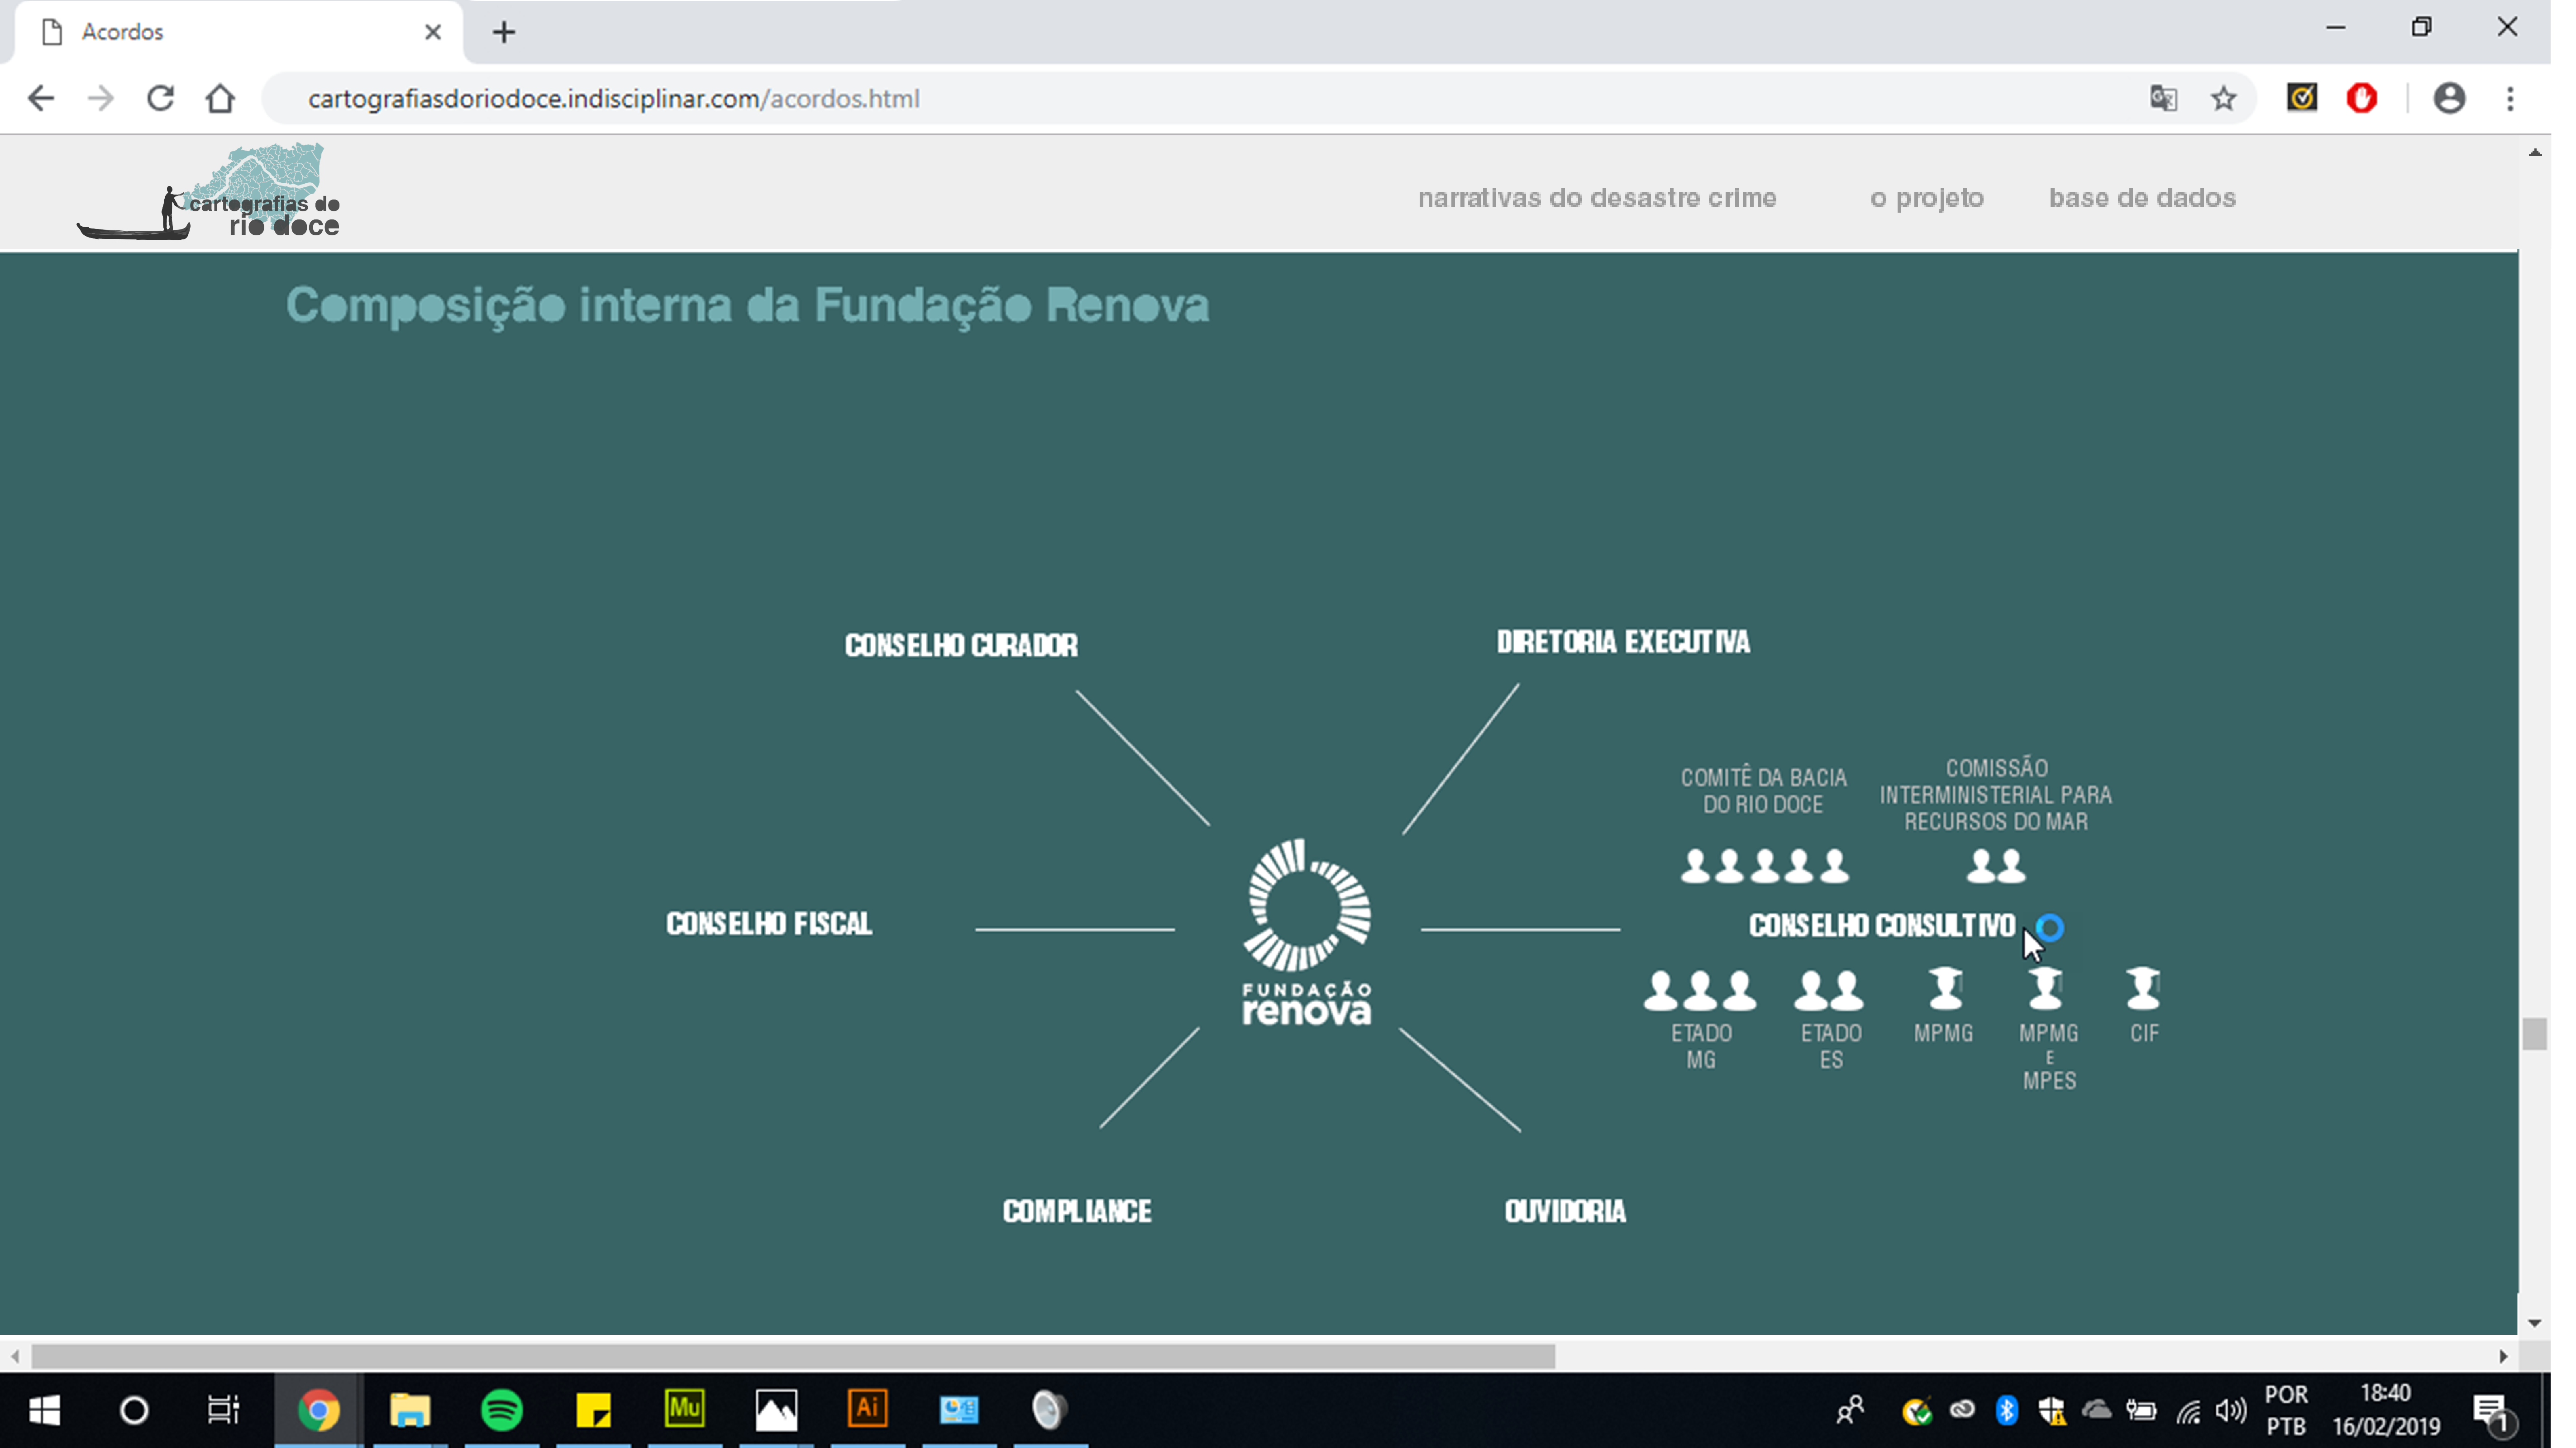Go to "base de dados" link
This screenshot has height=1448, width=2576.
click(2142, 198)
